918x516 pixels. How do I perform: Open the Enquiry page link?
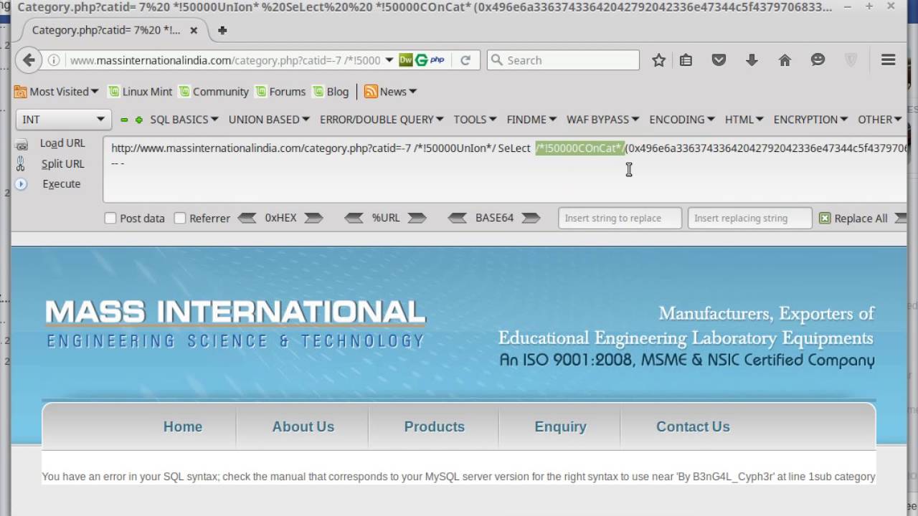[560, 426]
